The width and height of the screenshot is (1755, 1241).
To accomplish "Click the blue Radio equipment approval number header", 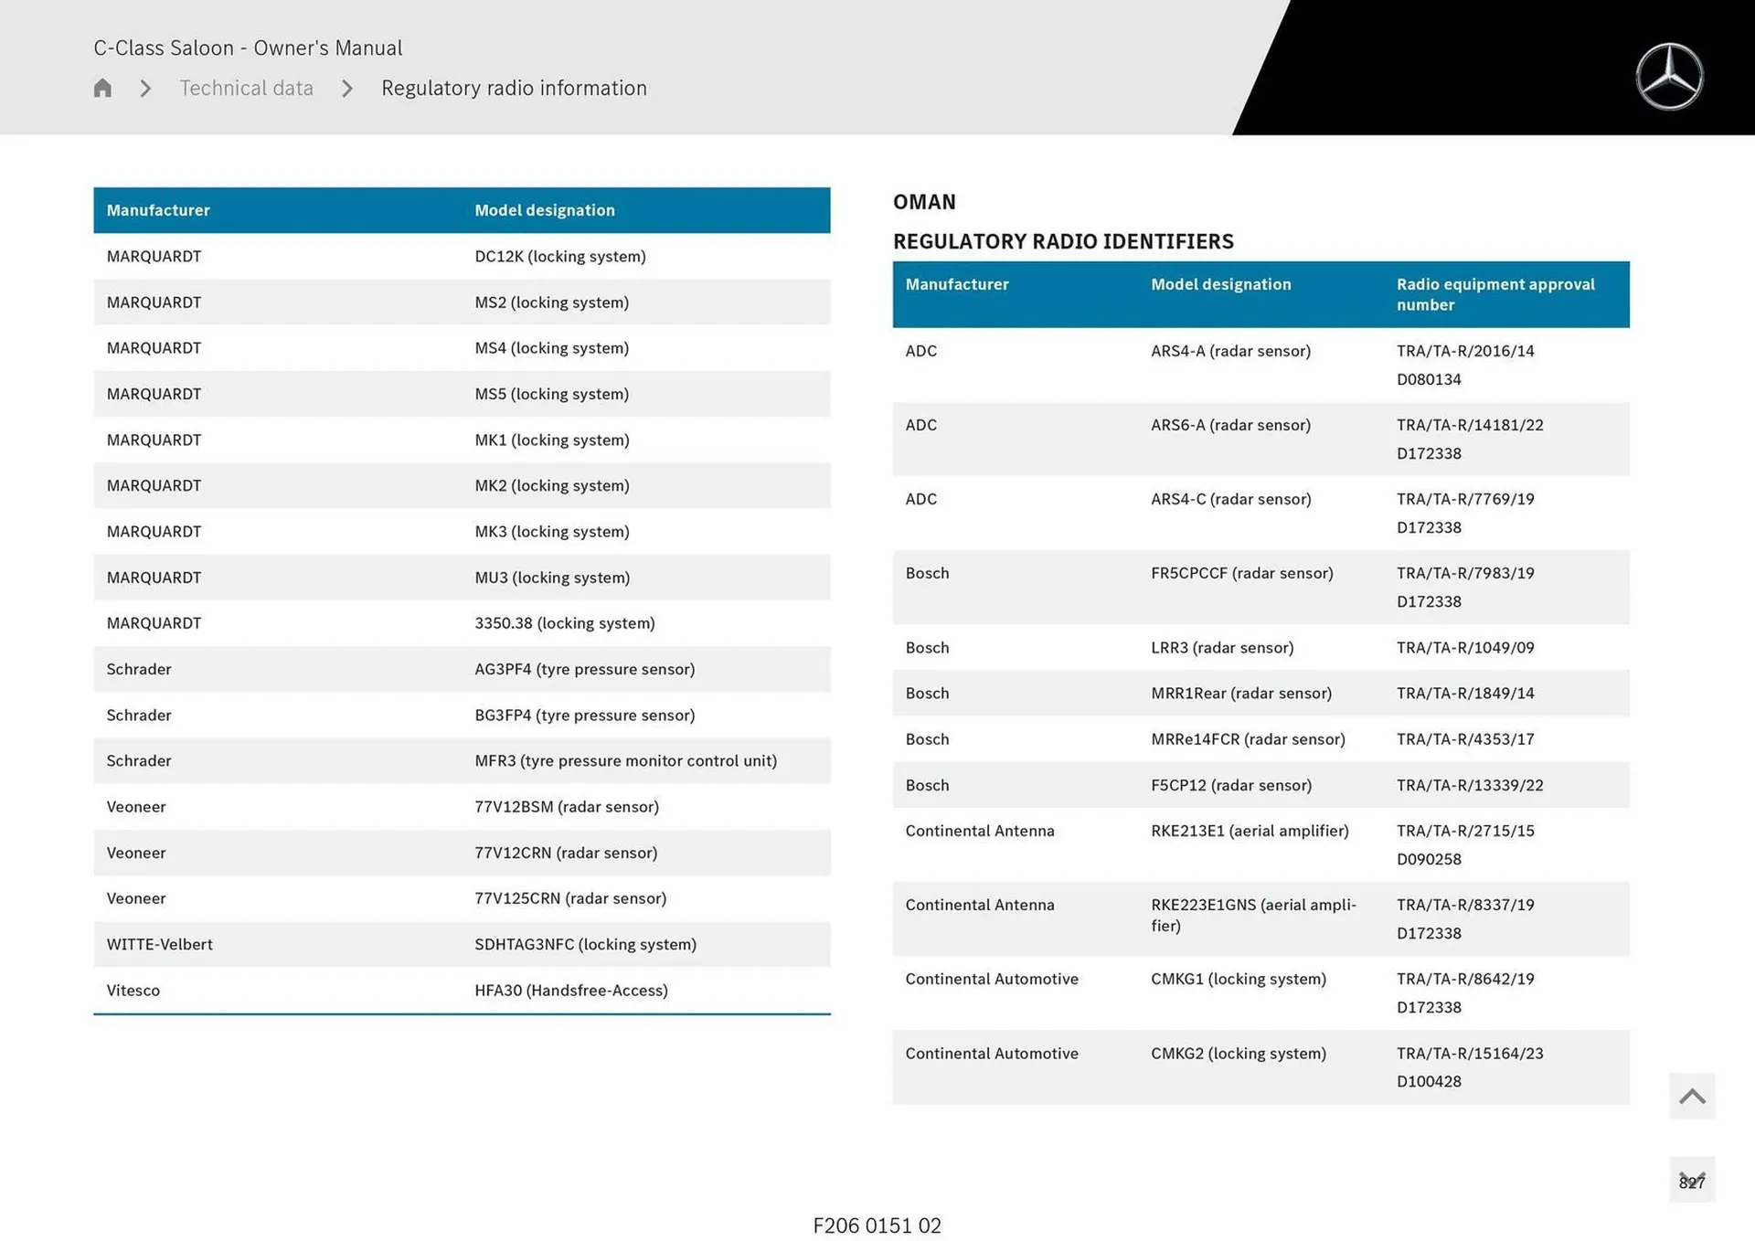I will coord(1495,294).
